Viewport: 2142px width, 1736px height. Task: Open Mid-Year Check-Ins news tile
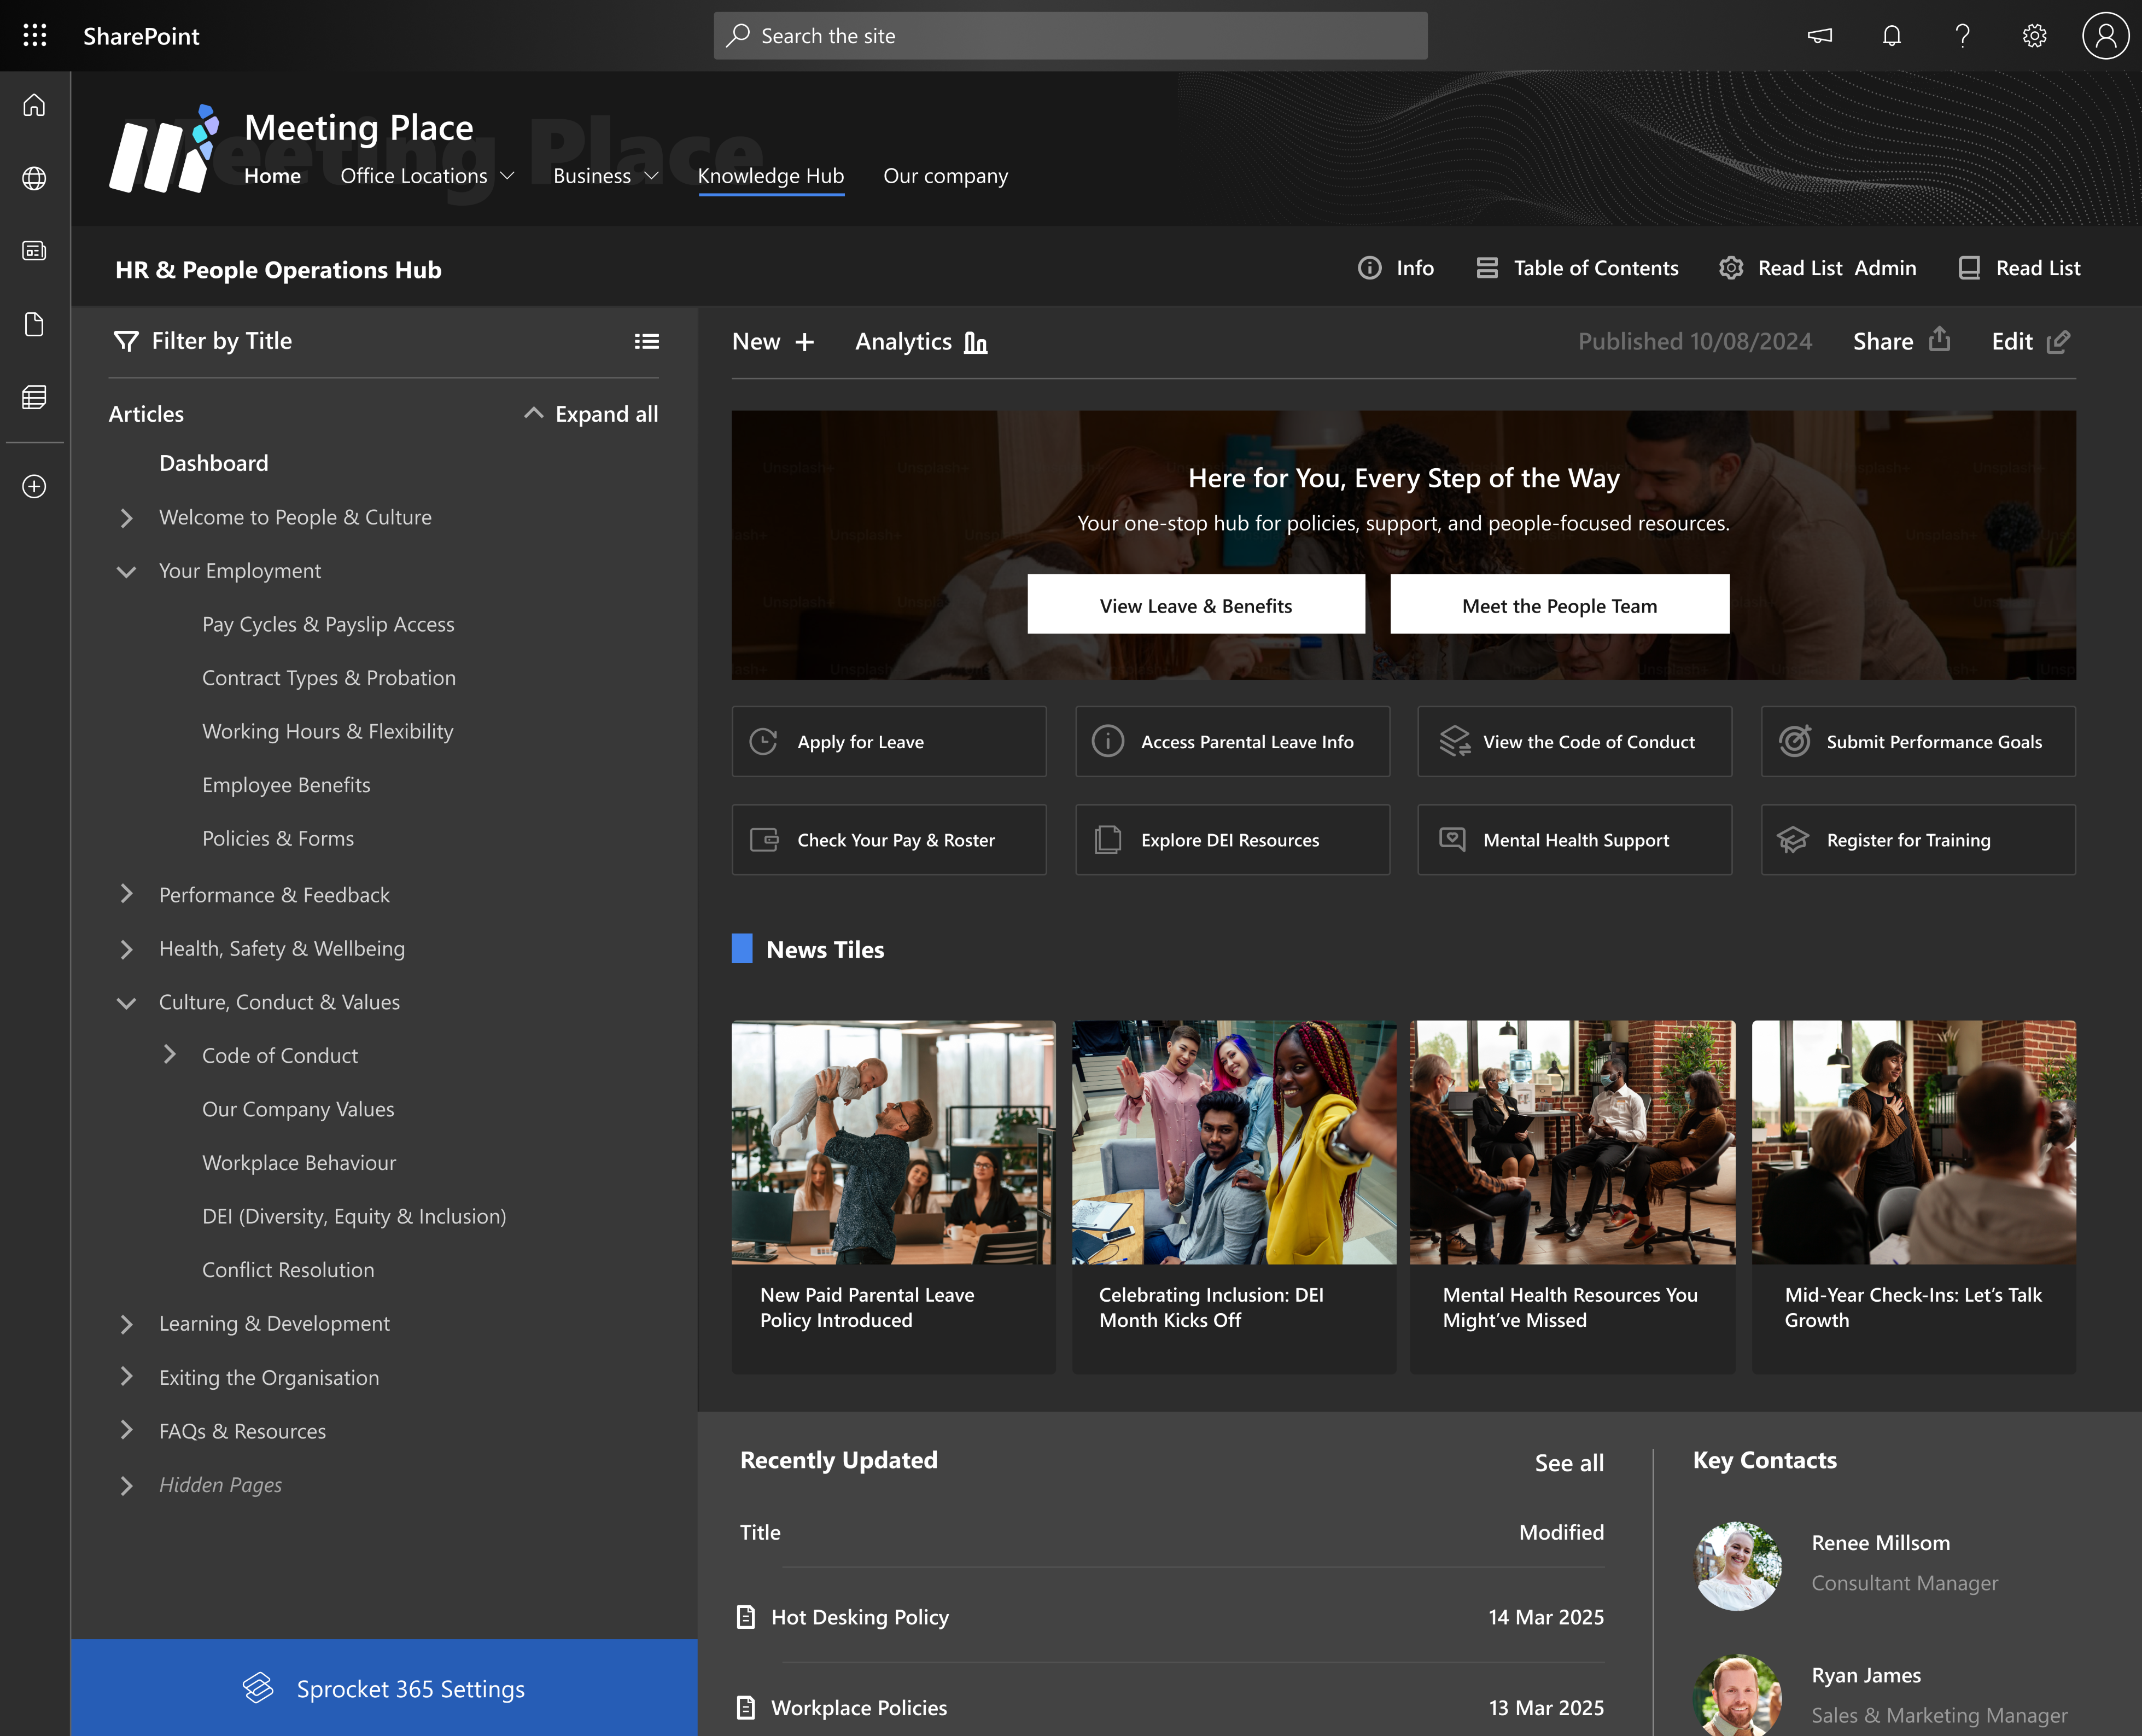(x=1914, y=1197)
